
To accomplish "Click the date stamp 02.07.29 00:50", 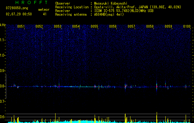I will click(19, 14).
